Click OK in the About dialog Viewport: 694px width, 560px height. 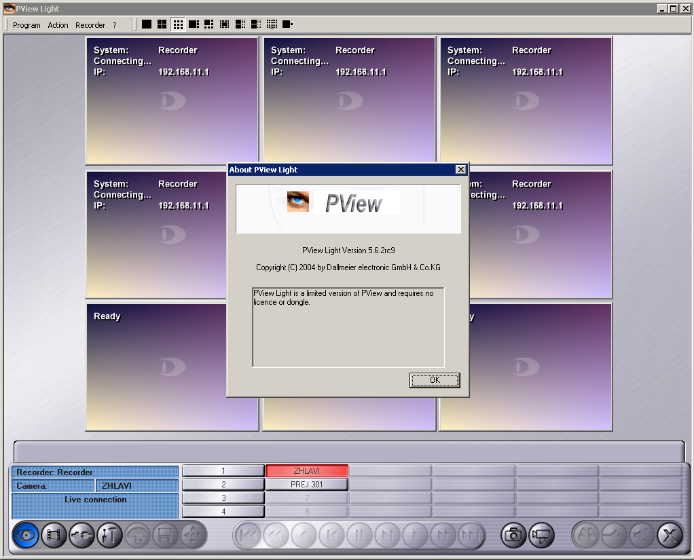435,380
